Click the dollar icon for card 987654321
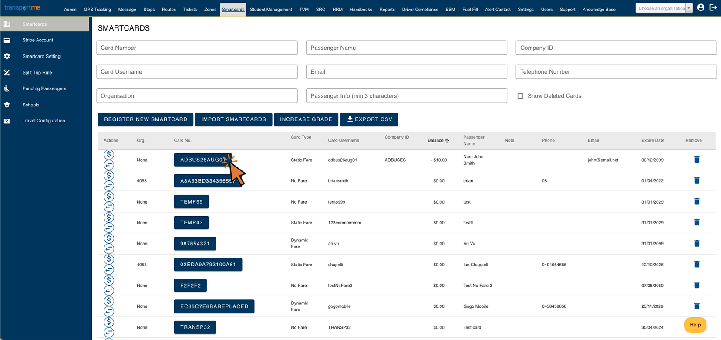The image size is (721, 340). pyautogui.click(x=109, y=238)
